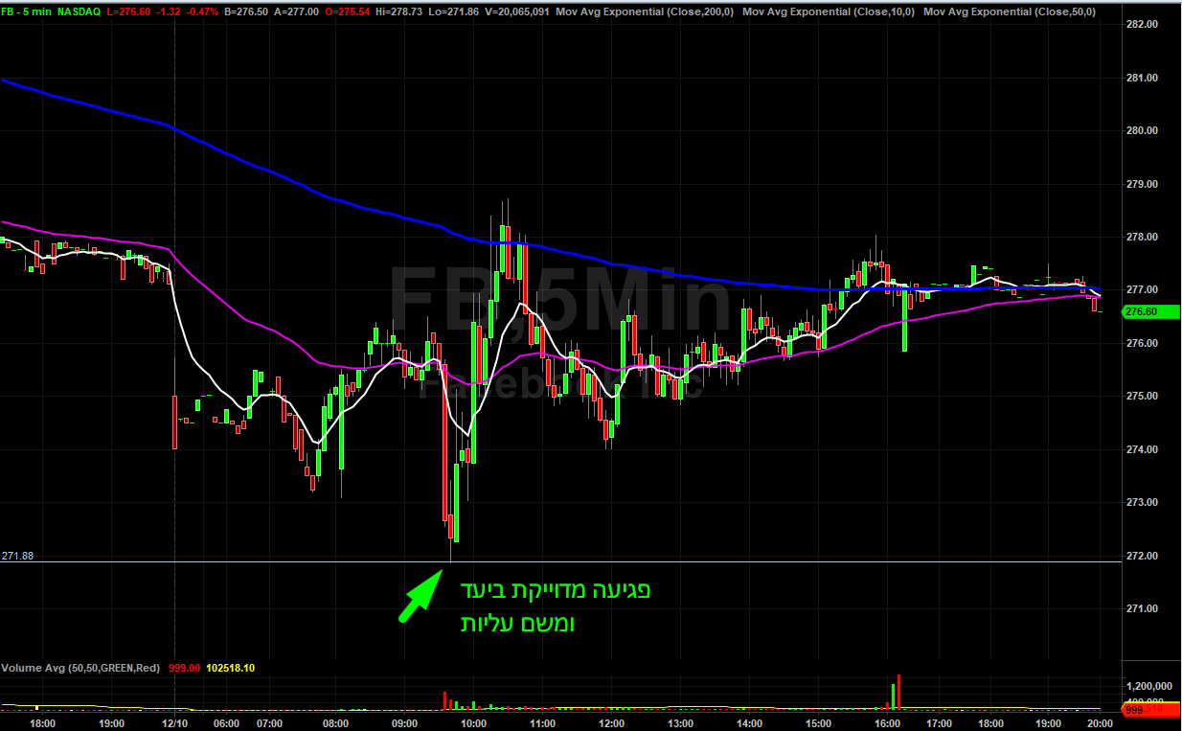The image size is (1182, 731).
Task: Click the 10:00 time axis label
Action: click(x=473, y=723)
